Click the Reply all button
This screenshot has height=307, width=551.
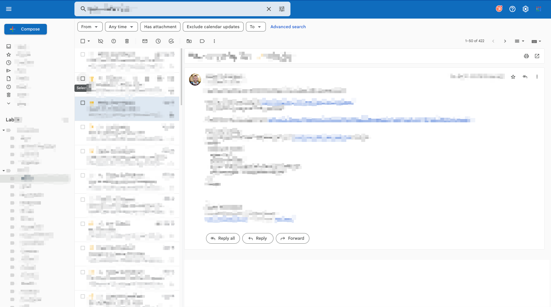[x=223, y=238]
